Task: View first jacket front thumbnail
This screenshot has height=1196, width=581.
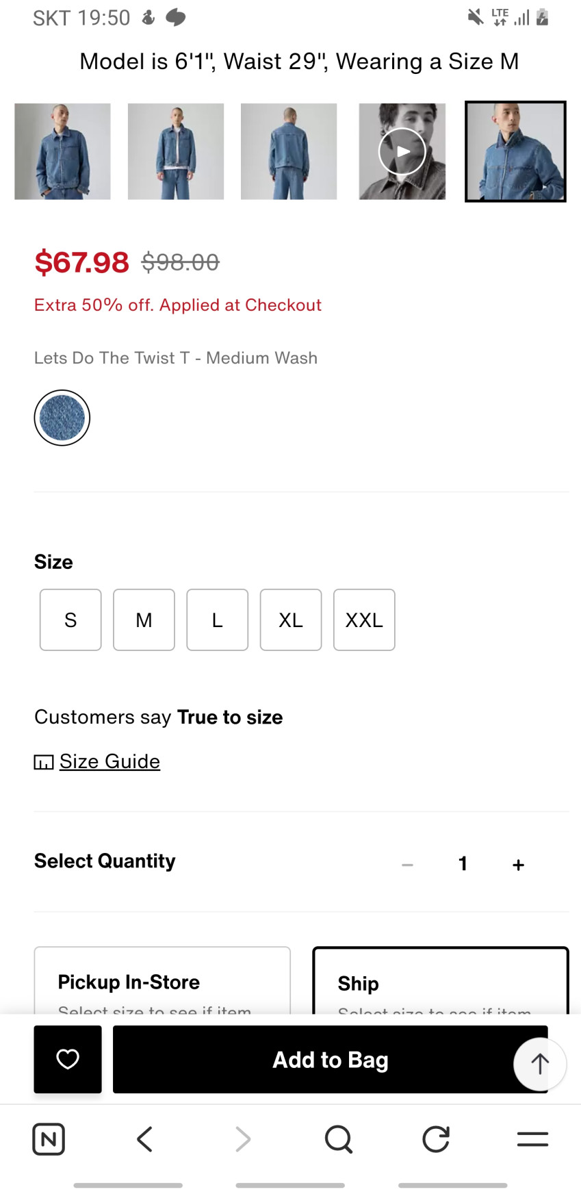Action: click(x=62, y=151)
